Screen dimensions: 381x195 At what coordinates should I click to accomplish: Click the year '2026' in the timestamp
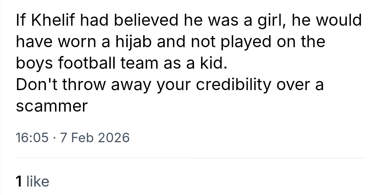[113, 138]
